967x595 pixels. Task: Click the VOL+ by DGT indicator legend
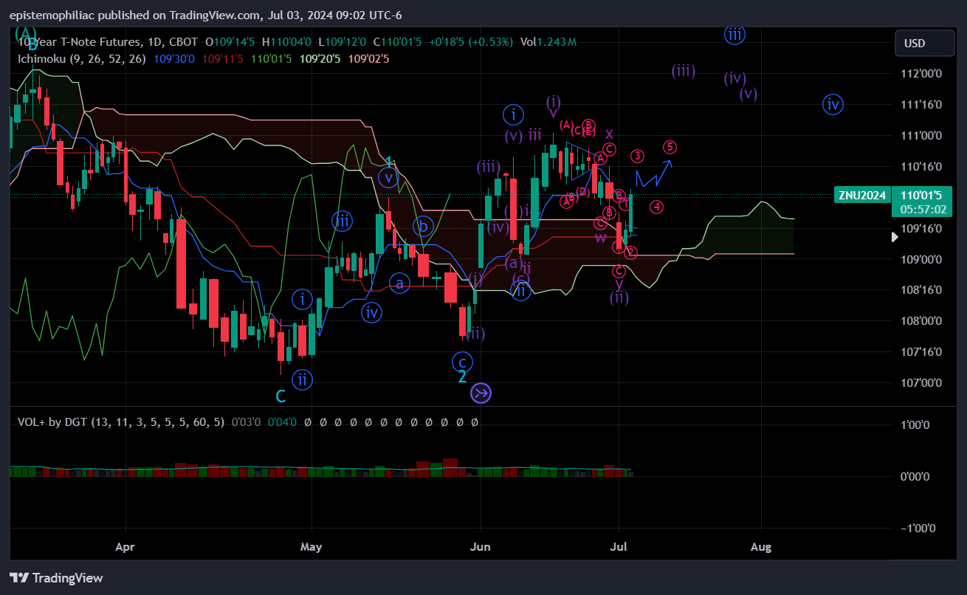point(121,422)
